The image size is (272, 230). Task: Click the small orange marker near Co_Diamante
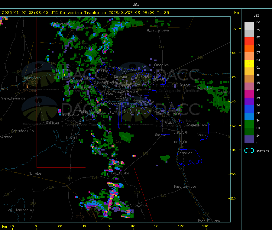pos(27,86)
